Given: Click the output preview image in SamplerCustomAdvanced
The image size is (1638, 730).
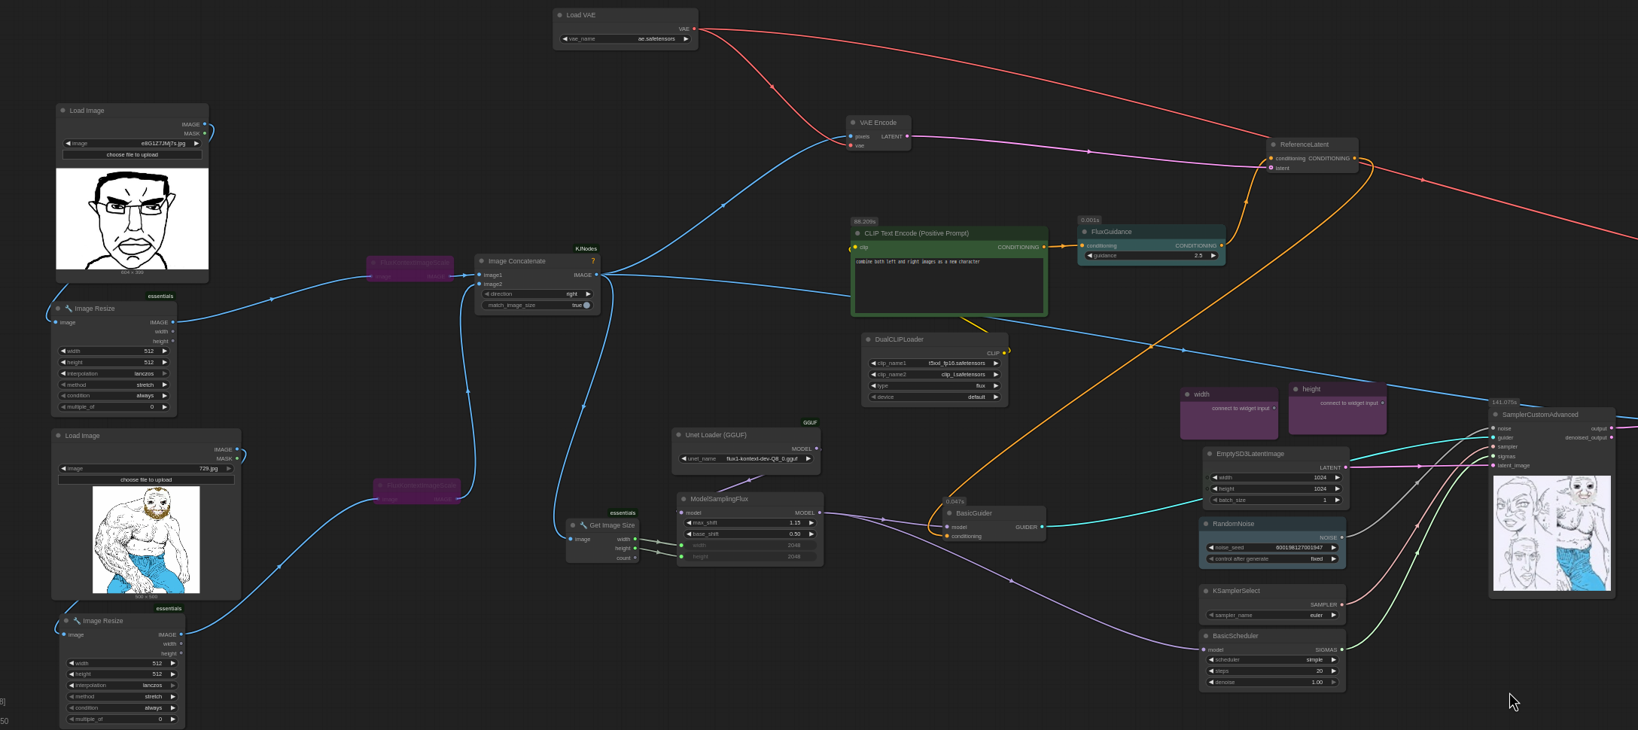Looking at the screenshot, I should coord(1552,533).
